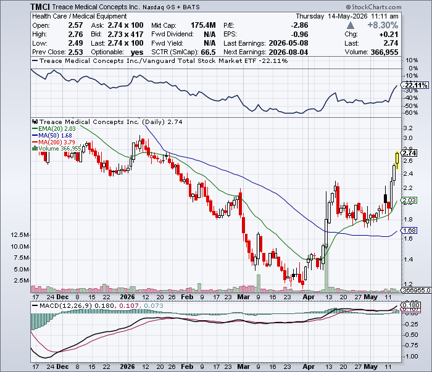Click the Ask 2.74 x 100 quote
This screenshot has height=372, width=432.
tap(126, 25)
